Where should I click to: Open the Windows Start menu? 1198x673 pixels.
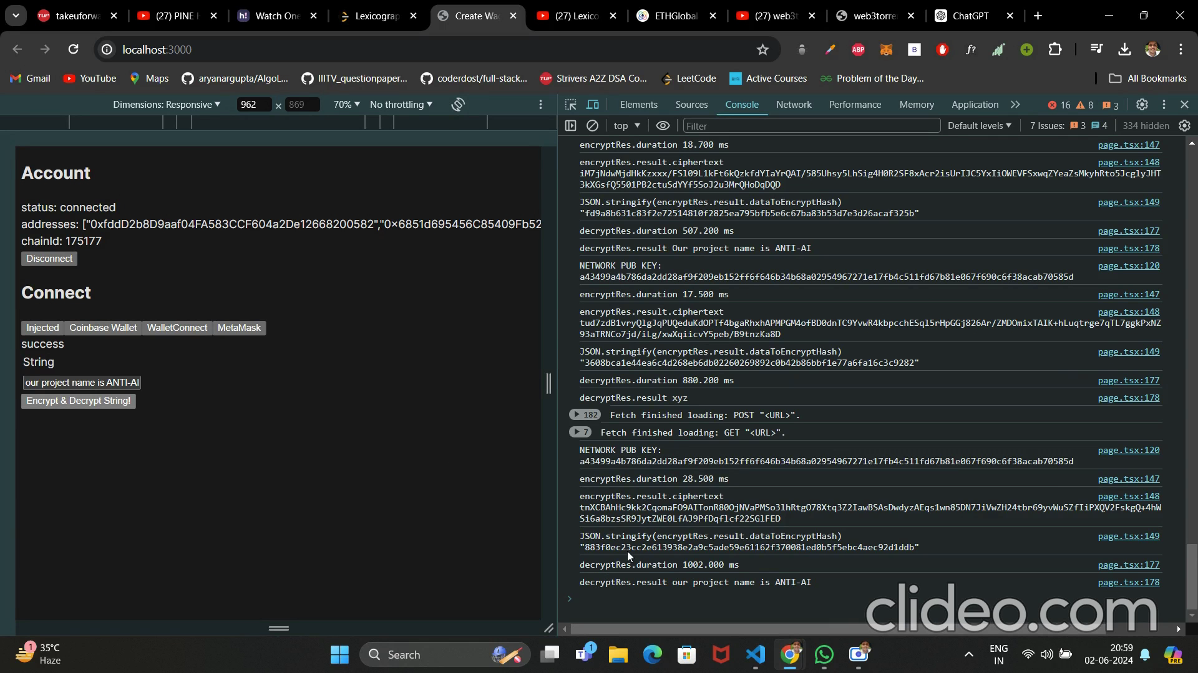tap(339, 655)
